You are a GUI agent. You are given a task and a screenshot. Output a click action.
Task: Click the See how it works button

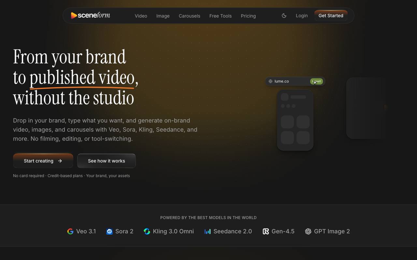(107, 161)
